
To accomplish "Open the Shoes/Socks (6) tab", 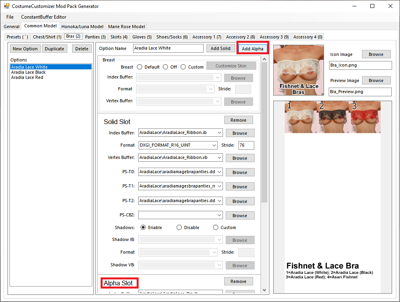I will [172, 37].
